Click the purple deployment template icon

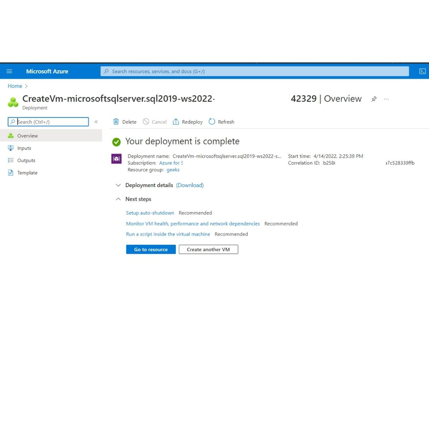(x=116, y=158)
